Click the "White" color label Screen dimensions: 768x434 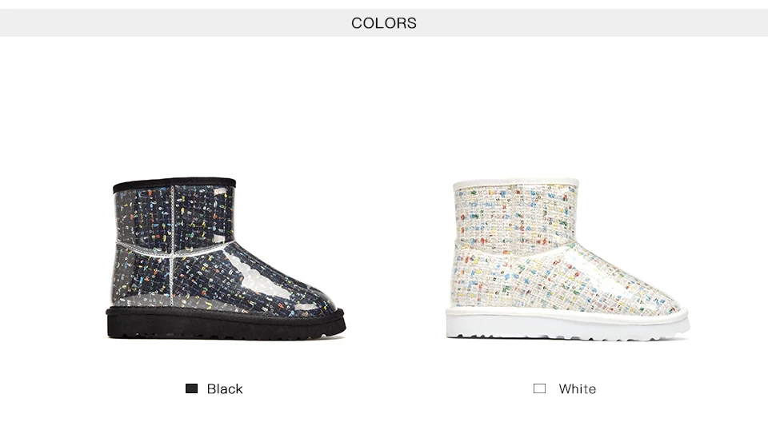point(577,388)
